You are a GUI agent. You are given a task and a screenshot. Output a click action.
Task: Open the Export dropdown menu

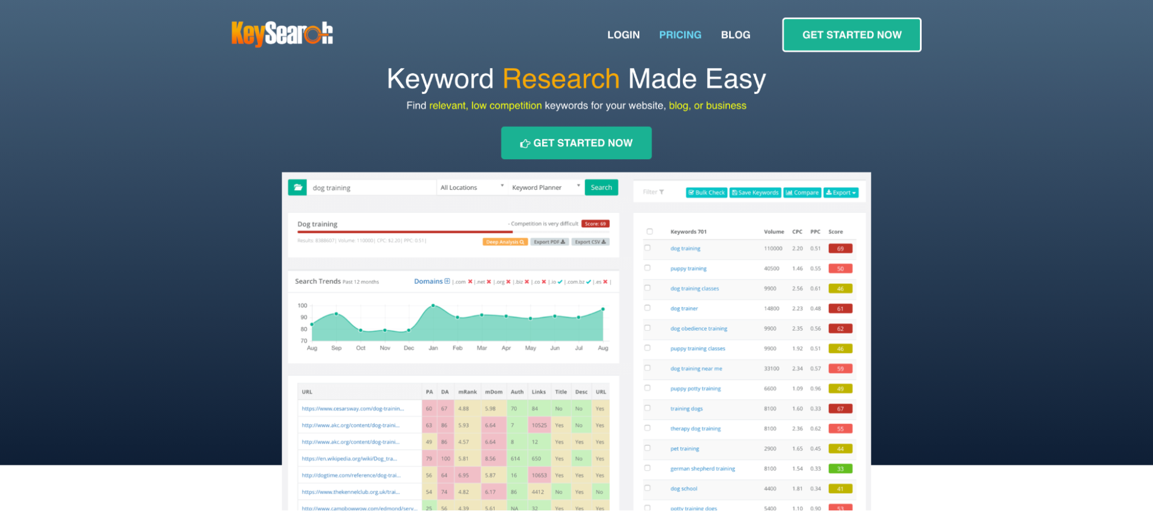(840, 193)
